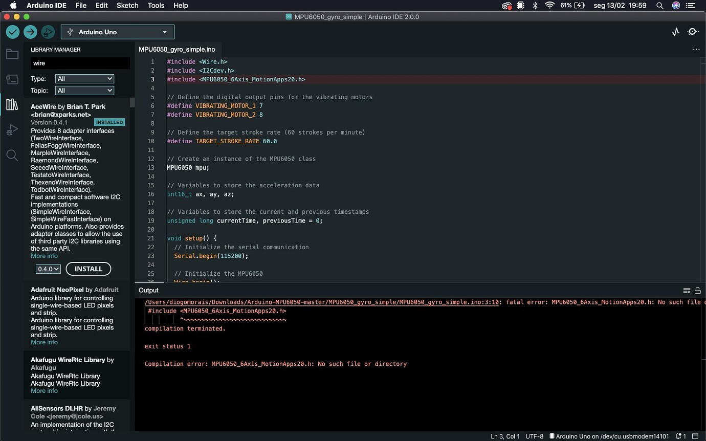706x441 pixels.
Task: Open the Sketchbook folder icon in sidebar
Action: tap(12, 54)
